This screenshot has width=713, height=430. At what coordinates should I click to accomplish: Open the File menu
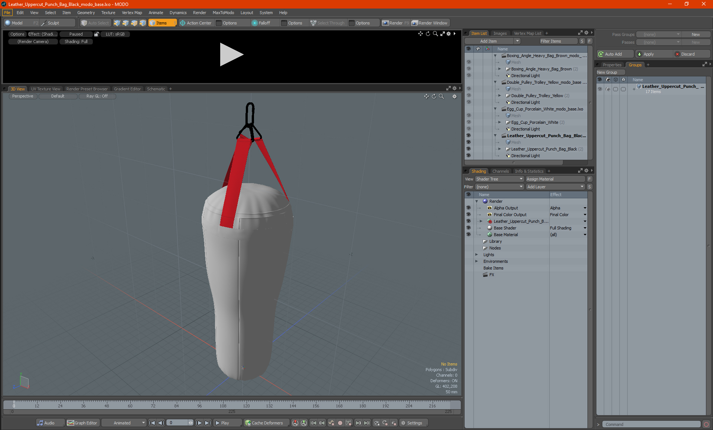pos(7,13)
